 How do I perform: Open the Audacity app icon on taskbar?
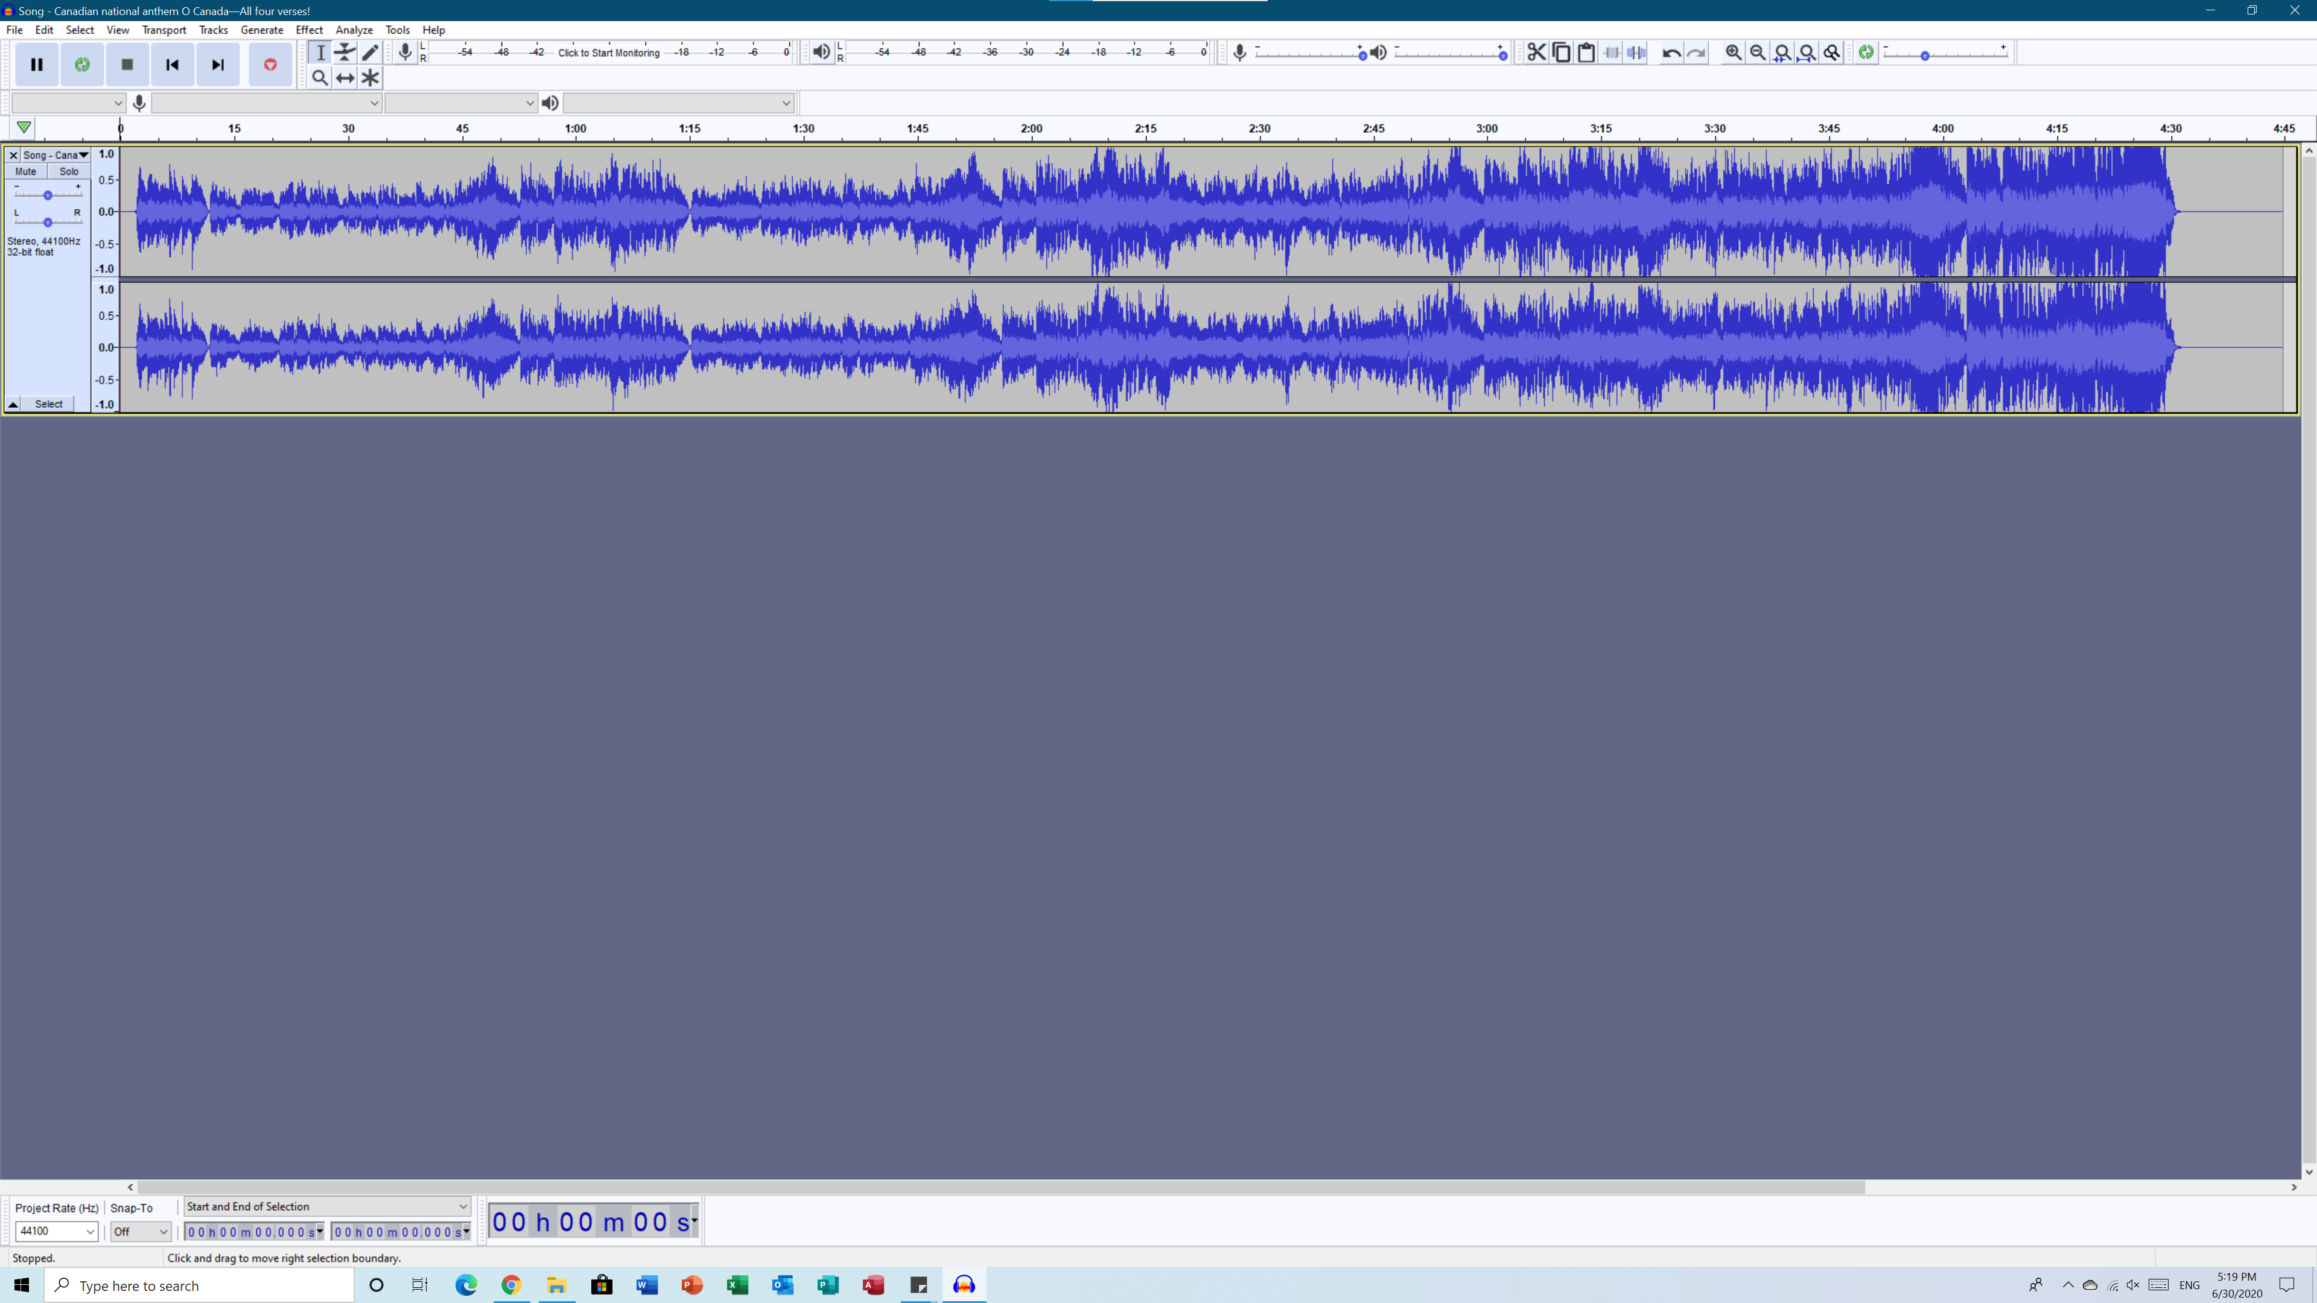pos(964,1285)
